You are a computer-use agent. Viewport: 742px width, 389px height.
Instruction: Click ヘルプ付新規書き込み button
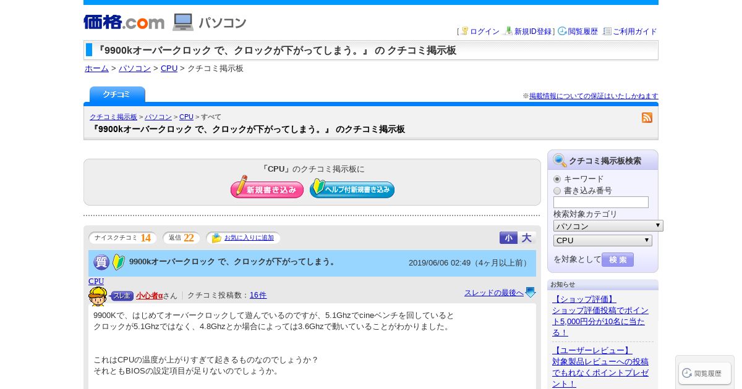(352, 188)
